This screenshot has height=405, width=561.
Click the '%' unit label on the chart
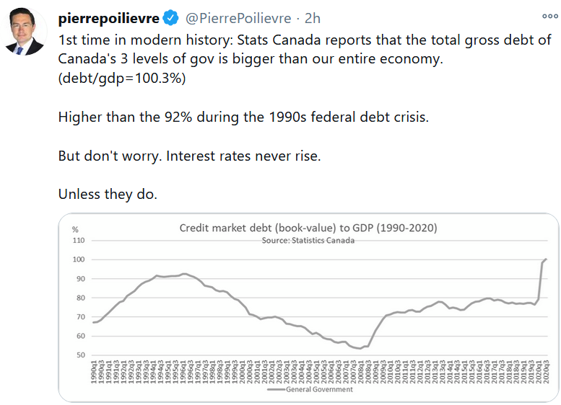[74, 229]
